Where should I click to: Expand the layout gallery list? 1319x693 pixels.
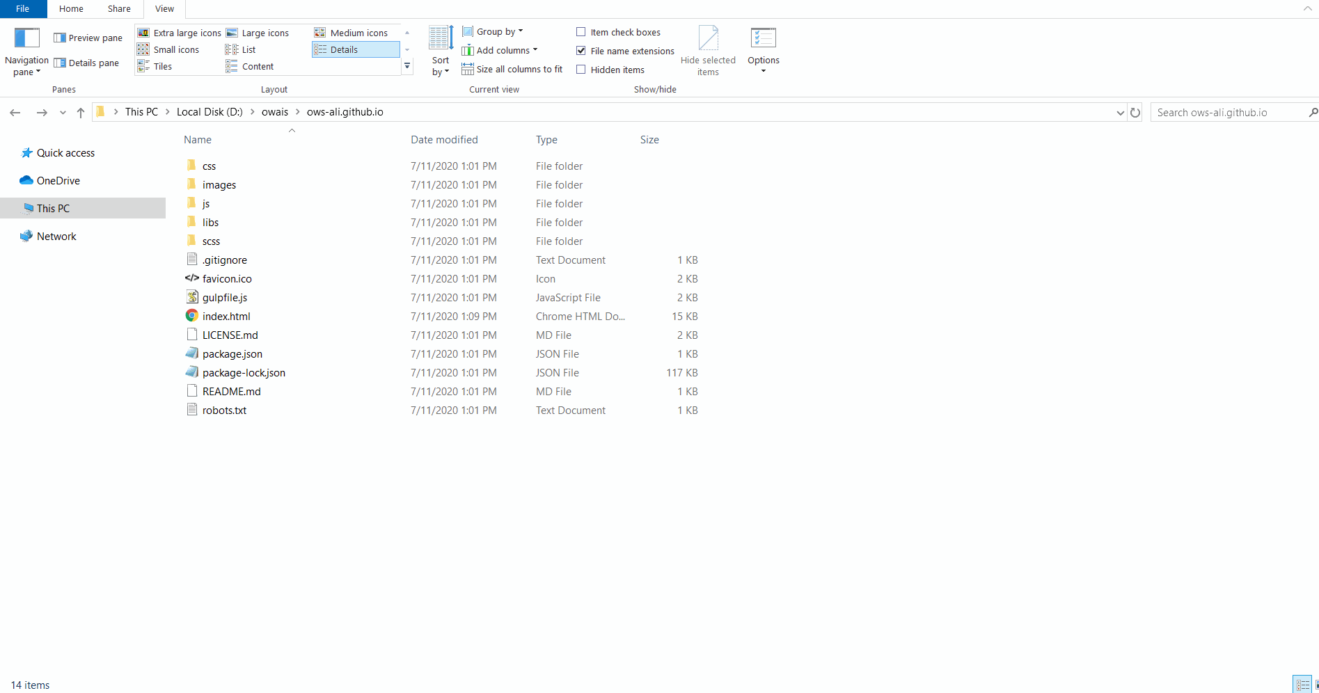[407, 66]
